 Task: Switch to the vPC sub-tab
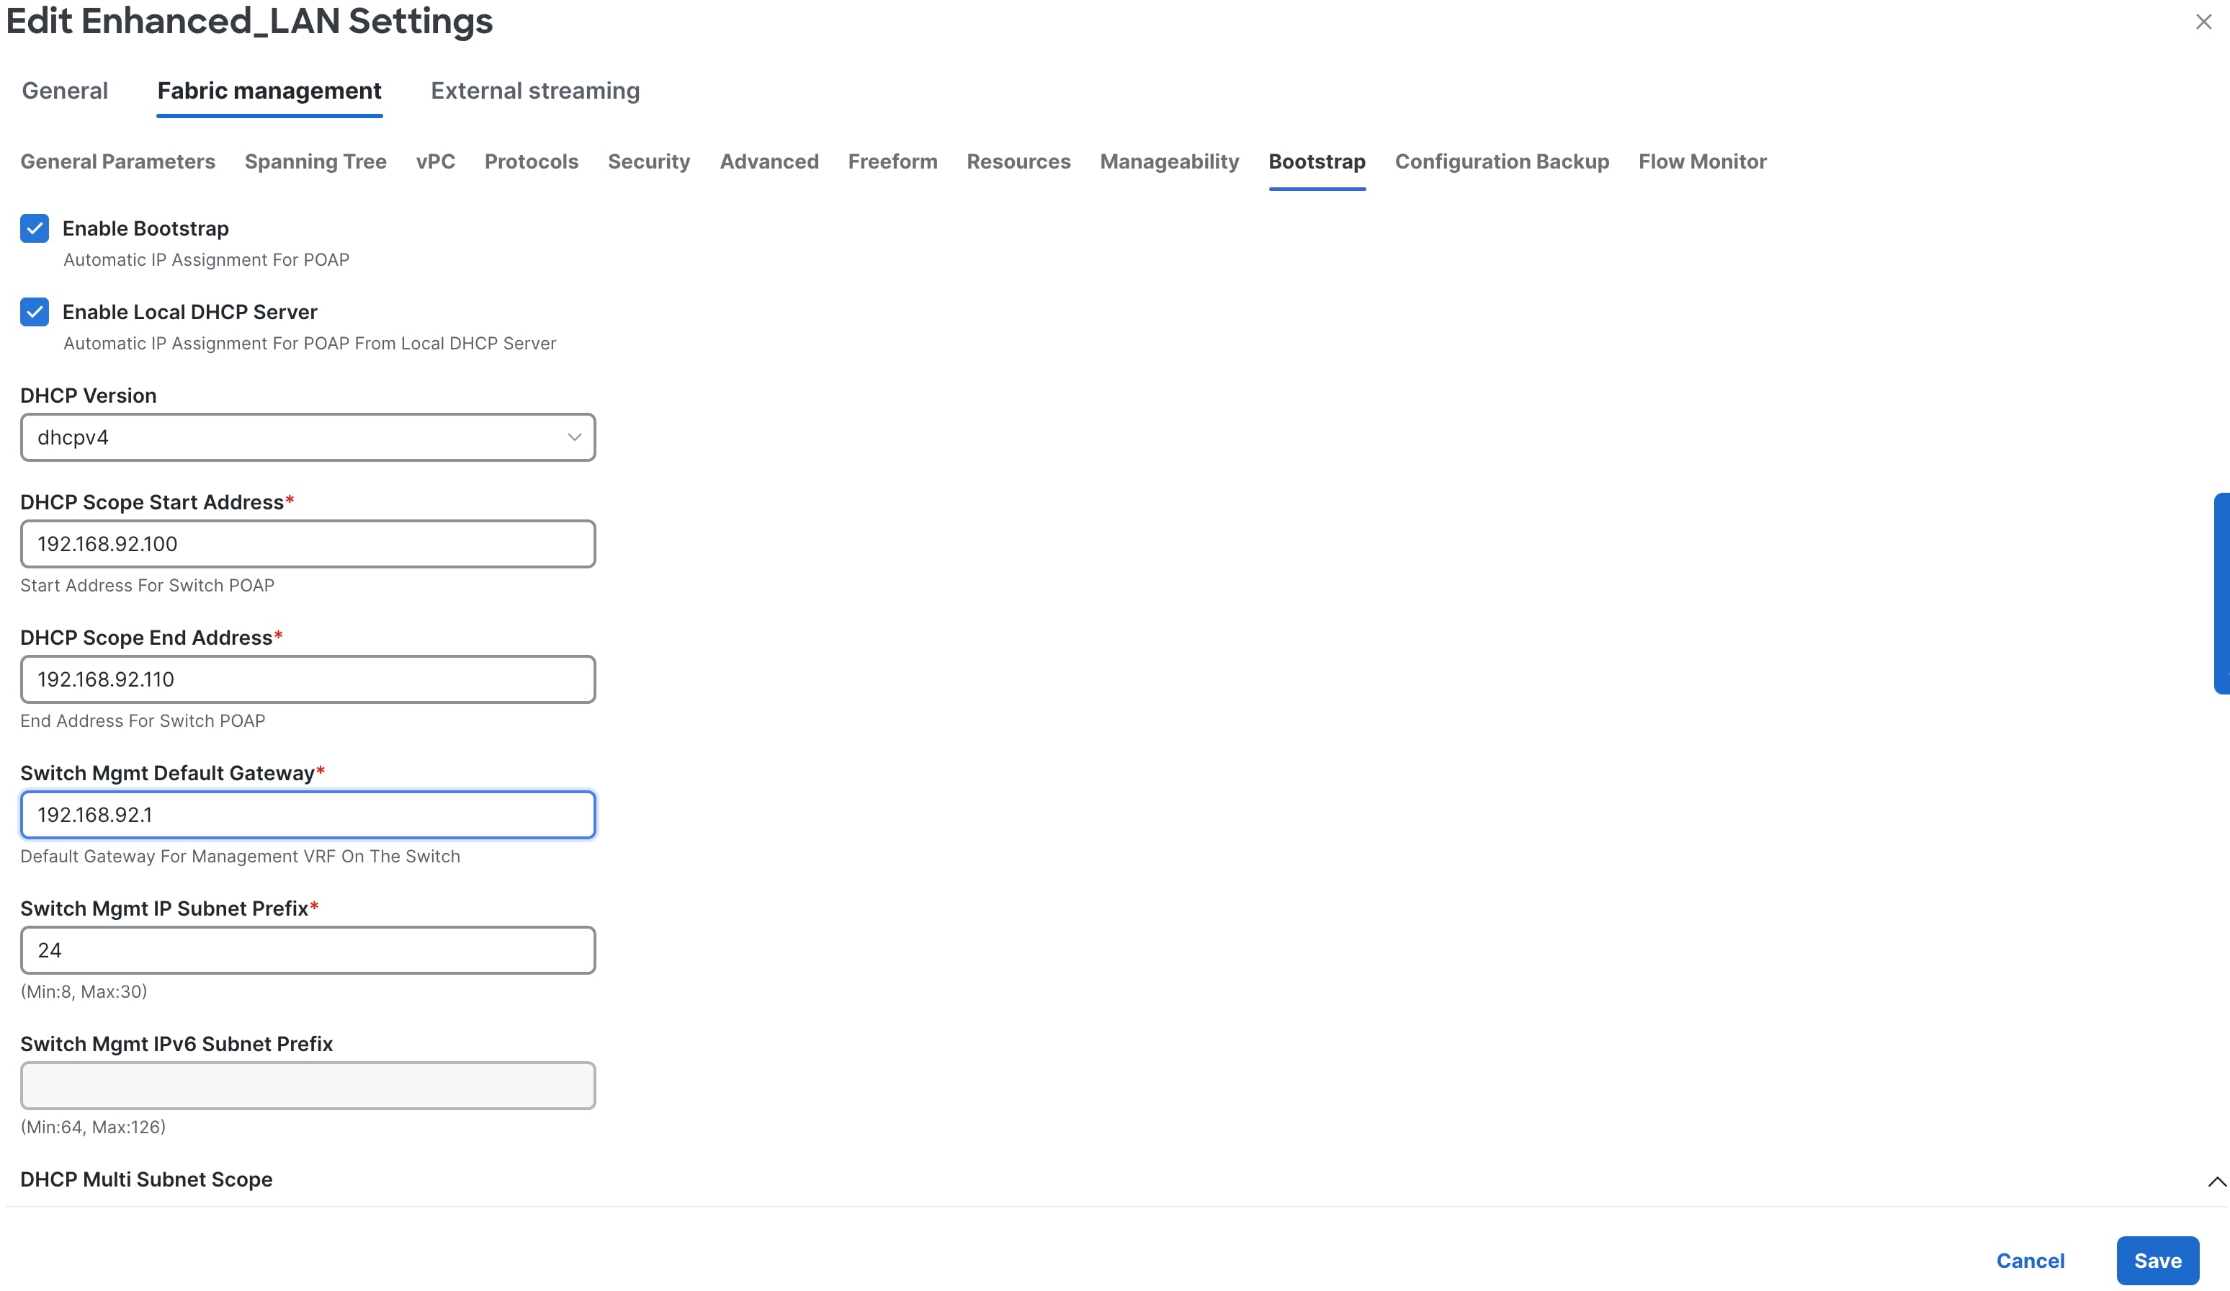(x=434, y=161)
